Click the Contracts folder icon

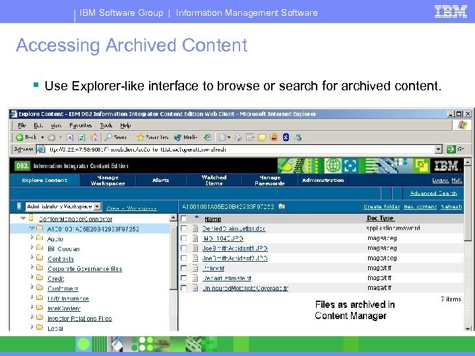click(x=40, y=258)
